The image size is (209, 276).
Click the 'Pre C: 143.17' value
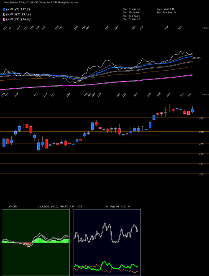[131, 19]
